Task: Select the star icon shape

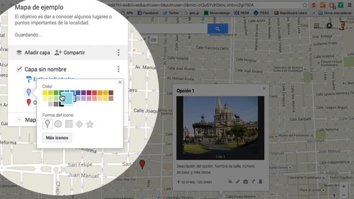Action: click(x=90, y=124)
